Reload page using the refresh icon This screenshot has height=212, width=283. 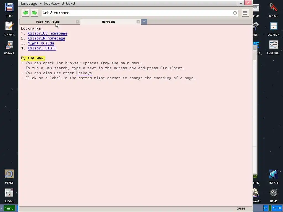pyautogui.click(x=235, y=13)
